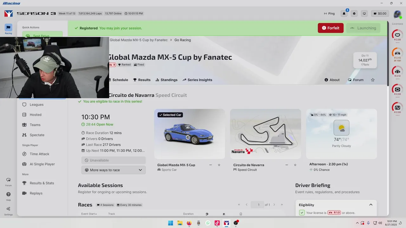Click the Partly Cloudy weather card
The height and width of the screenshot is (228, 406).
coord(342,134)
